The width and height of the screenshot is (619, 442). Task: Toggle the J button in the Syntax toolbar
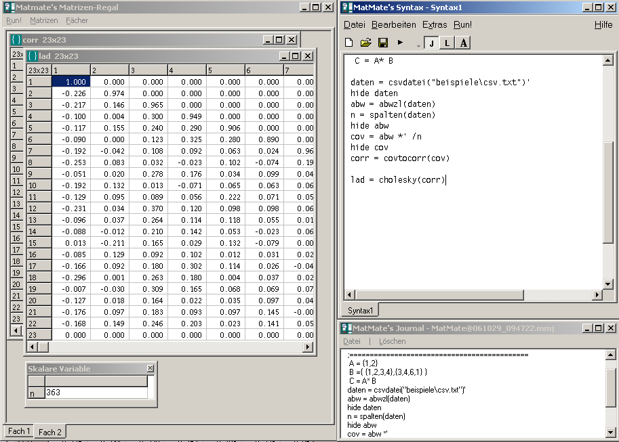click(431, 42)
